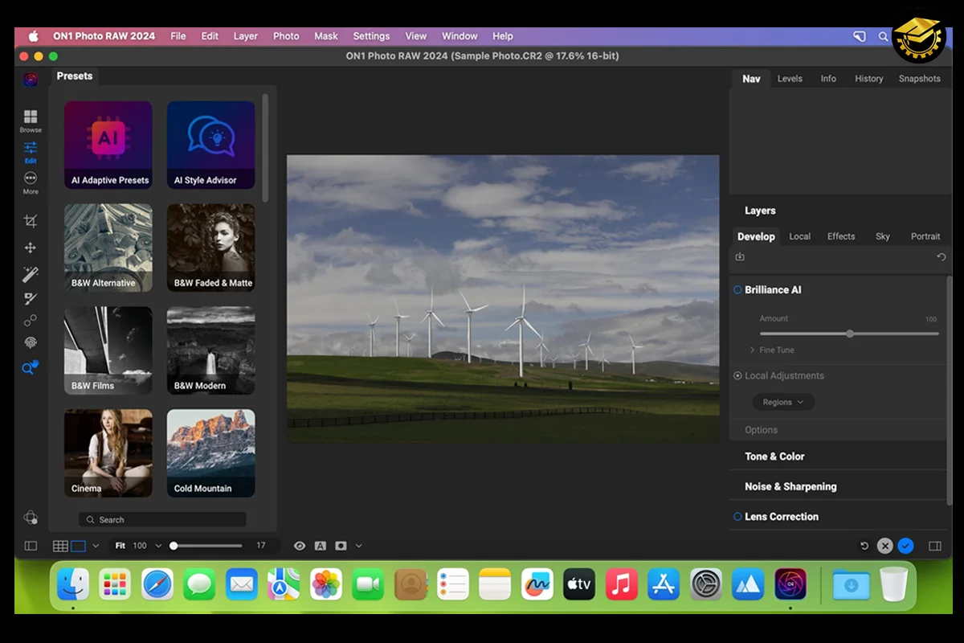Open the Options label in Local Adjustments
Screen dimensions: 964x643
761,430
